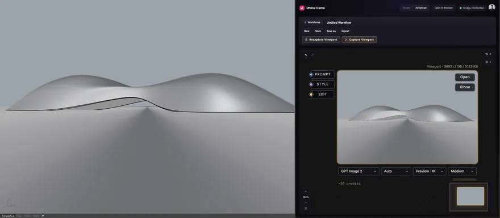Switch to Advanced mode
Image resolution: width=500 pixels, height=218 pixels.
pos(420,8)
